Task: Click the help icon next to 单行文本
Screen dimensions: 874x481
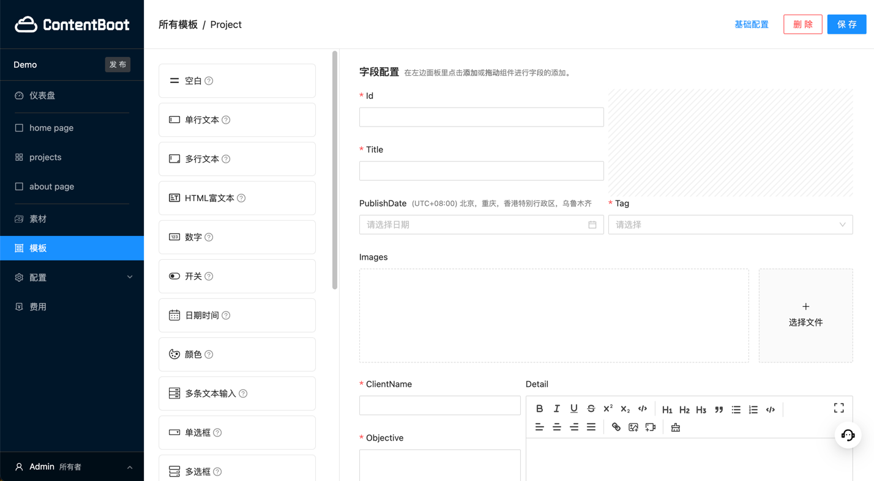Action: click(x=226, y=120)
